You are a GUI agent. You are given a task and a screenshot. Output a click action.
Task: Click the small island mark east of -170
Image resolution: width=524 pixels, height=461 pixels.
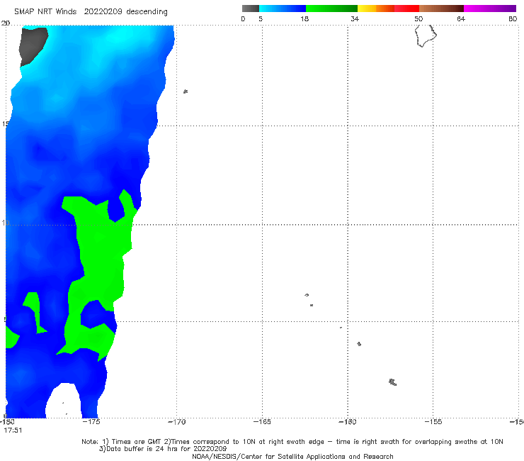point(186,91)
